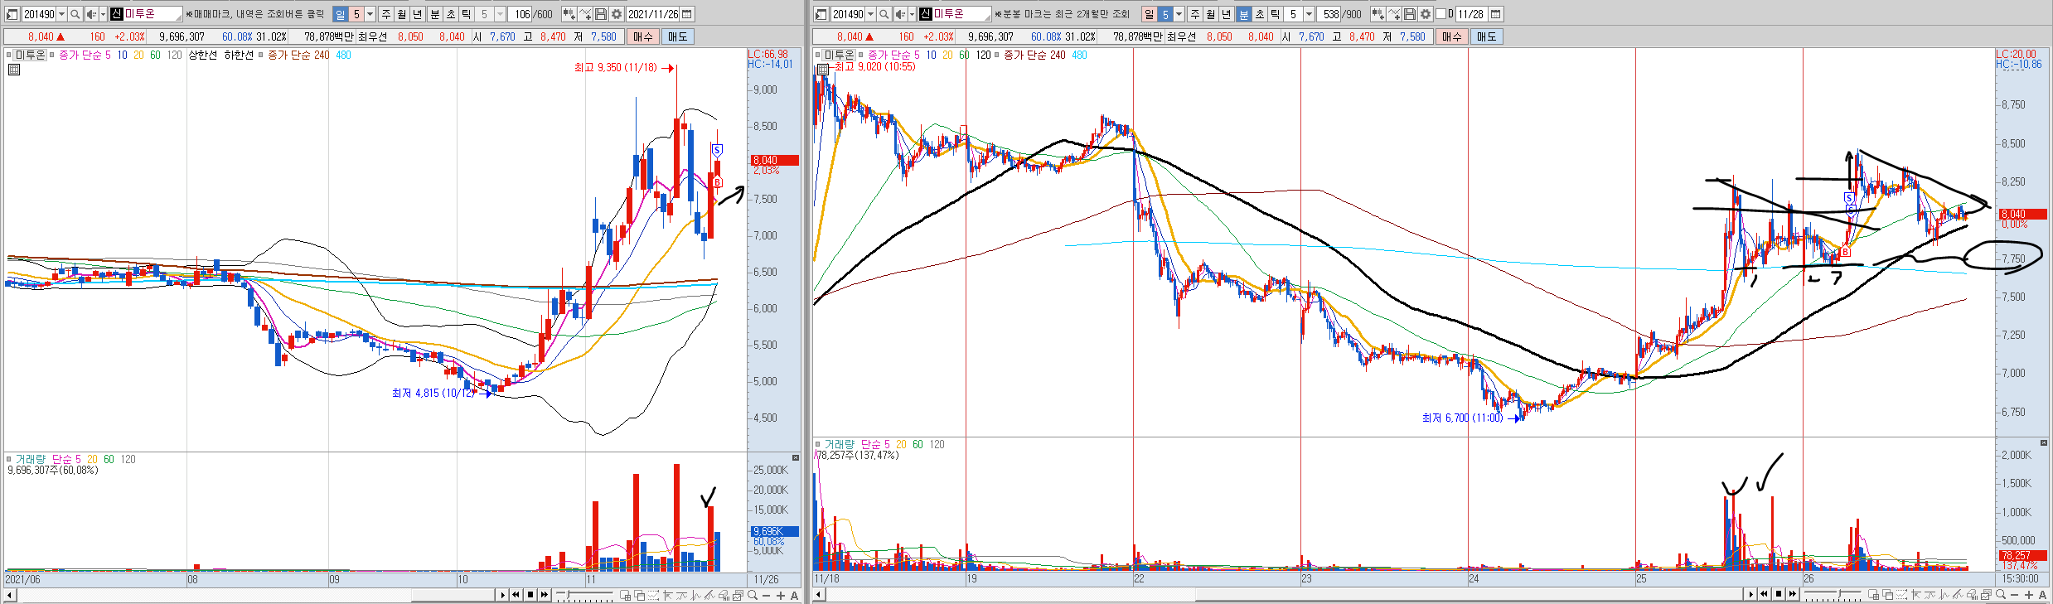Image resolution: width=2053 pixels, height=604 pixels.
Task: Click the 매도 sell button in left chart
Action: point(677,36)
